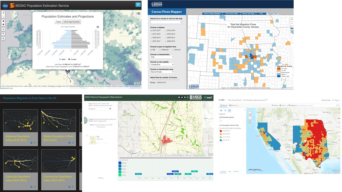Click the locate button on Dust Bowl map
The image size is (342, 192).
(x=250, y=122)
